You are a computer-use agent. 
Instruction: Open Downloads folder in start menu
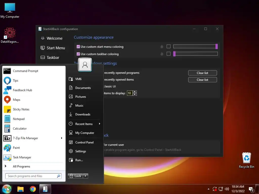click(x=84, y=114)
